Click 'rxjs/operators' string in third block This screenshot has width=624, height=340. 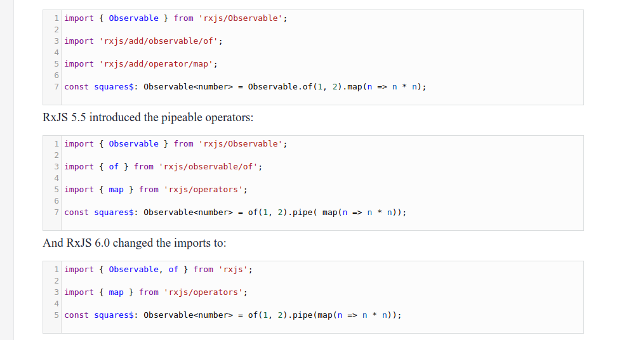pyautogui.click(x=203, y=292)
